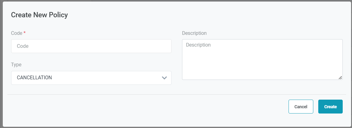Click the Description field label

(194, 33)
